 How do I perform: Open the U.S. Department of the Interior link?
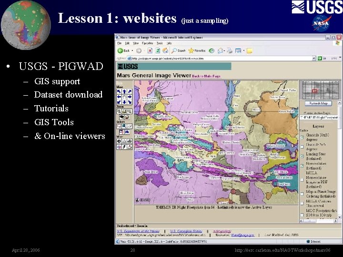pyautogui.click(x=138, y=231)
